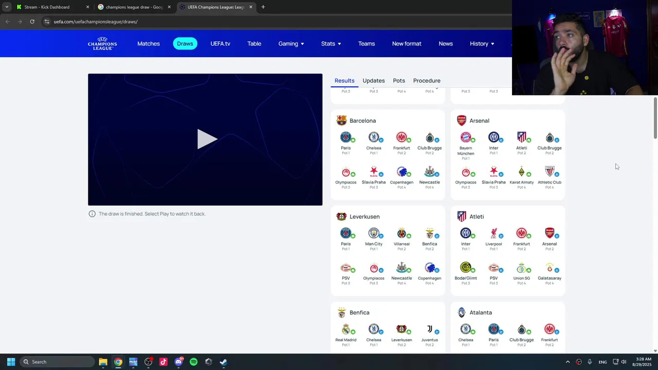Image resolution: width=658 pixels, height=370 pixels.
Task: Select Paris crest in Barcelona's opponents
Action: [345, 137]
